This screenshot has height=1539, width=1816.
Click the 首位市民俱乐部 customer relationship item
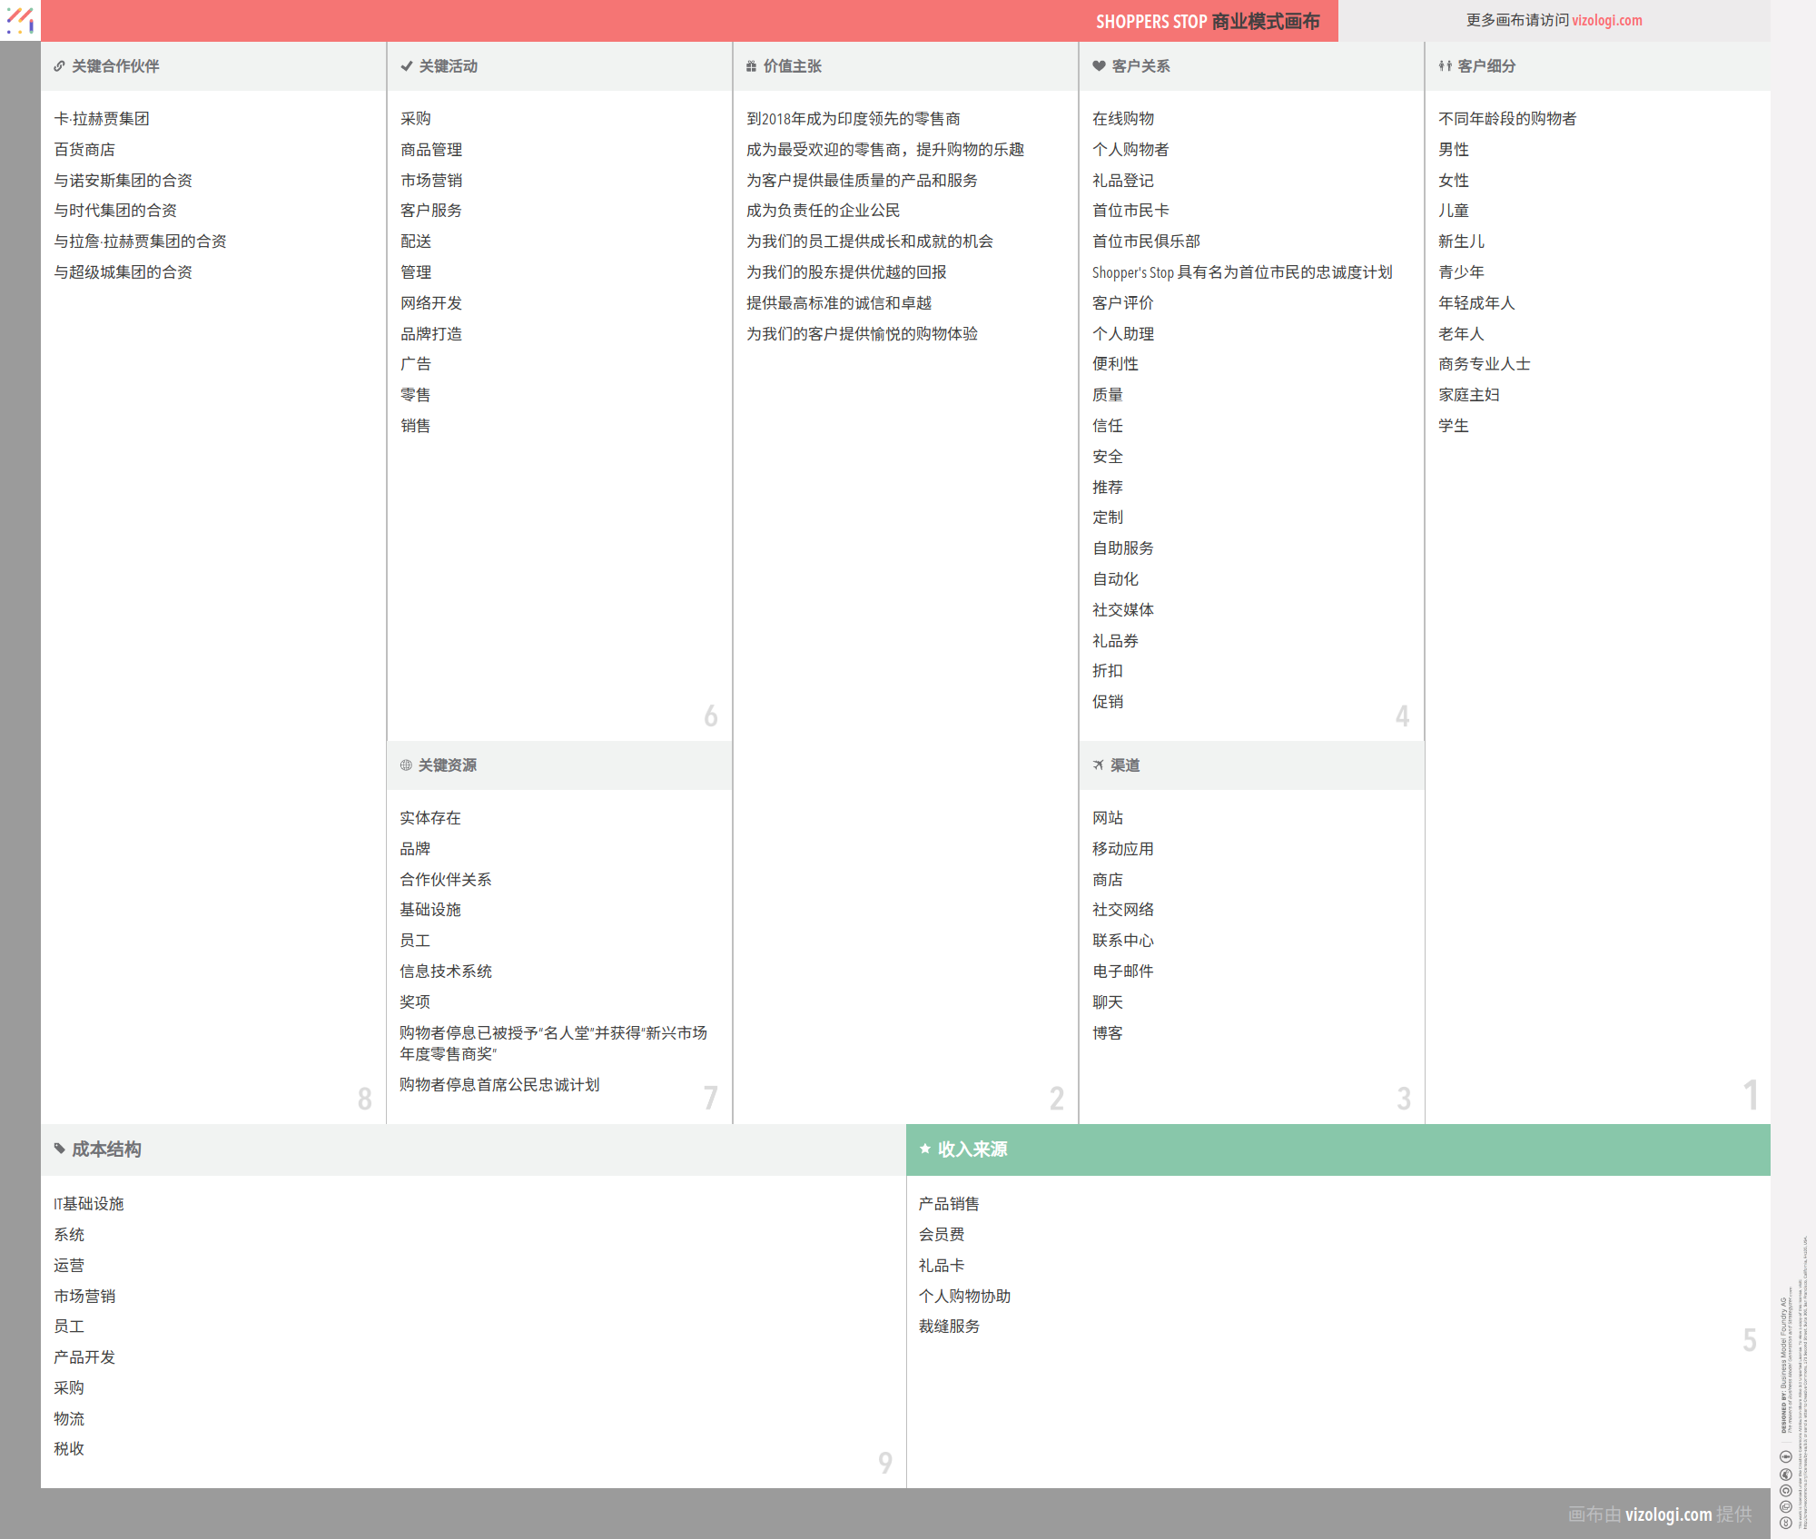[x=1146, y=242]
